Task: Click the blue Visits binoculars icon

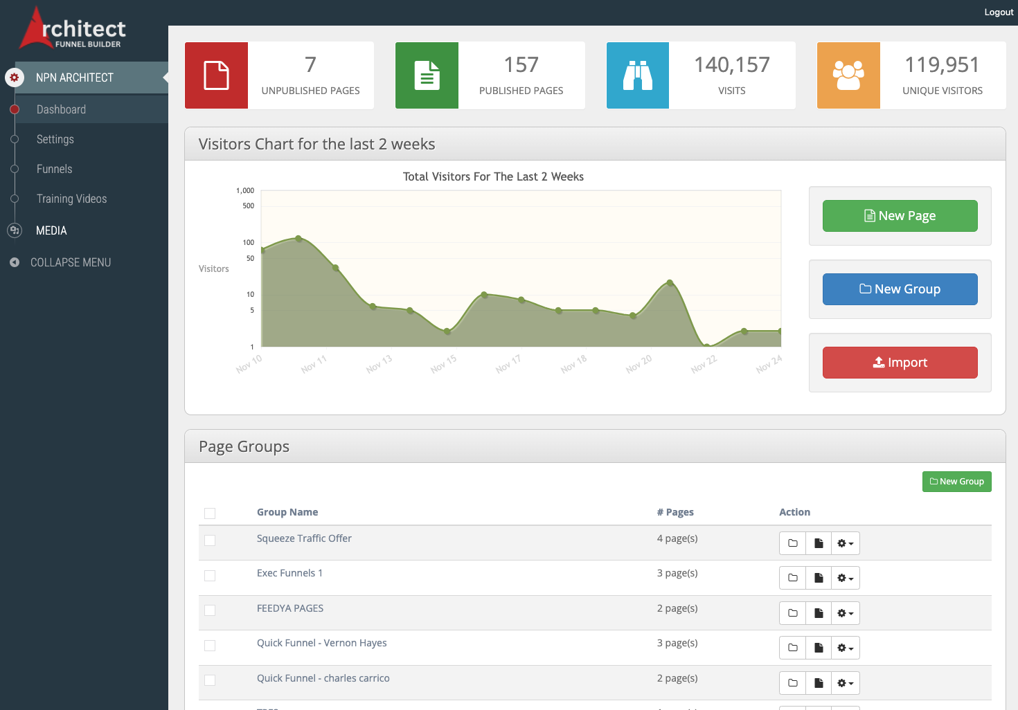Action: pyautogui.click(x=637, y=75)
